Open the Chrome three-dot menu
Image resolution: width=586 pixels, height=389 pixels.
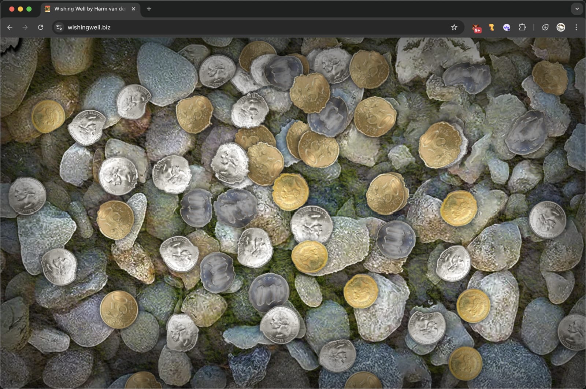tap(576, 27)
